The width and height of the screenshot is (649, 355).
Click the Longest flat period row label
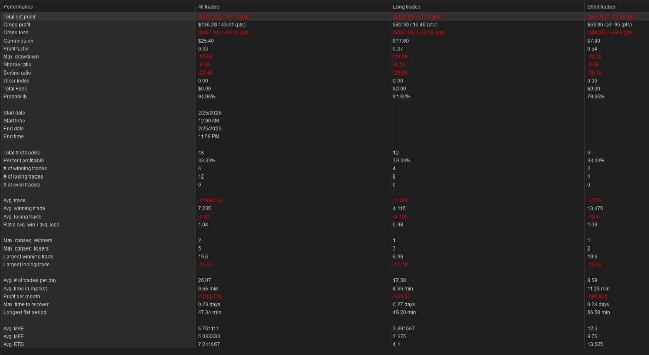click(24, 313)
